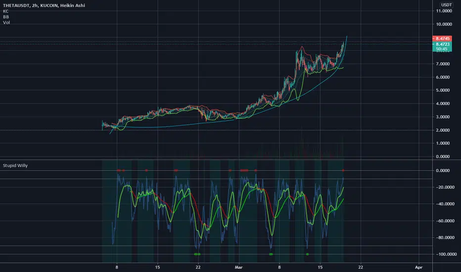Click the -80.0000 oscillator axis label
This screenshot has width=461, height=272.
click(444, 237)
